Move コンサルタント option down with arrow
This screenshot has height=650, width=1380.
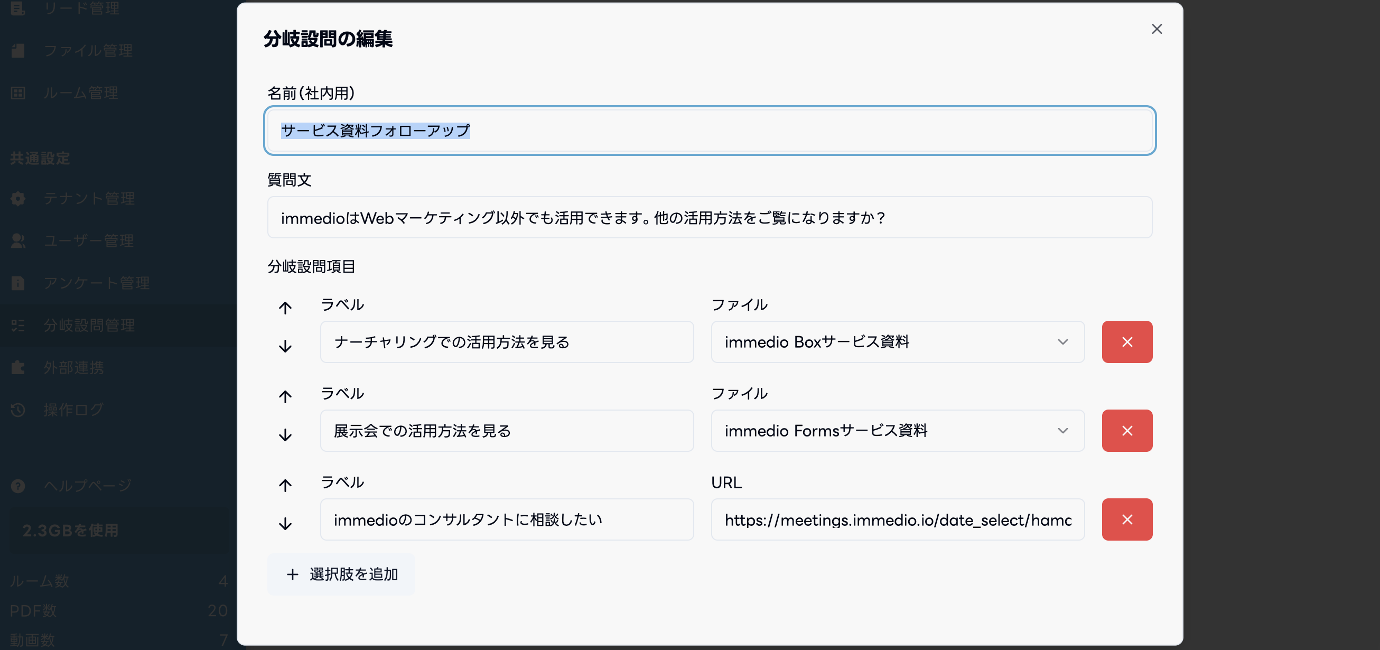coord(285,524)
